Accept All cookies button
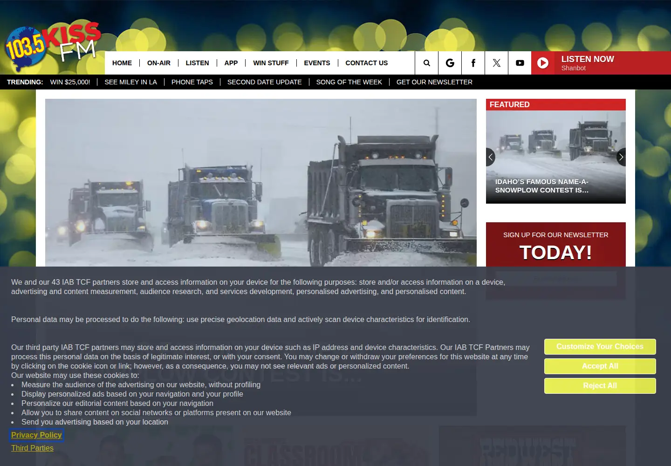 pyautogui.click(x=600, y=366)
